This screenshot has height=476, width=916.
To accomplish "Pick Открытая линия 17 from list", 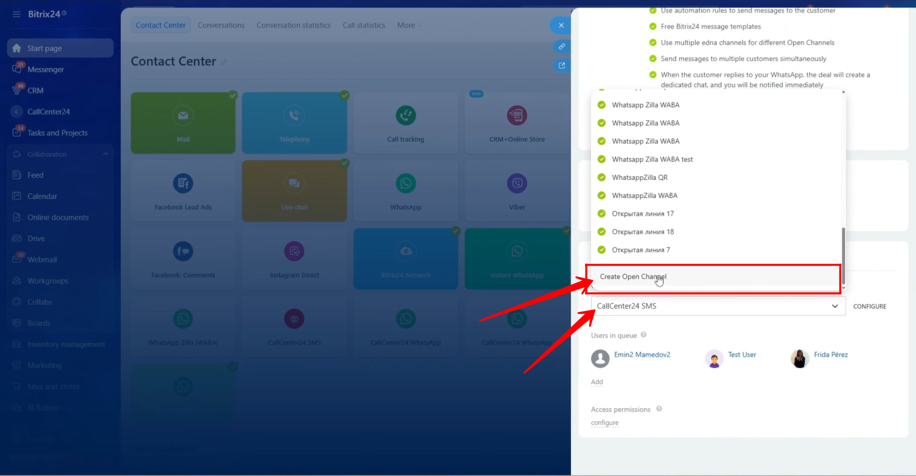I will pos(642,214).
